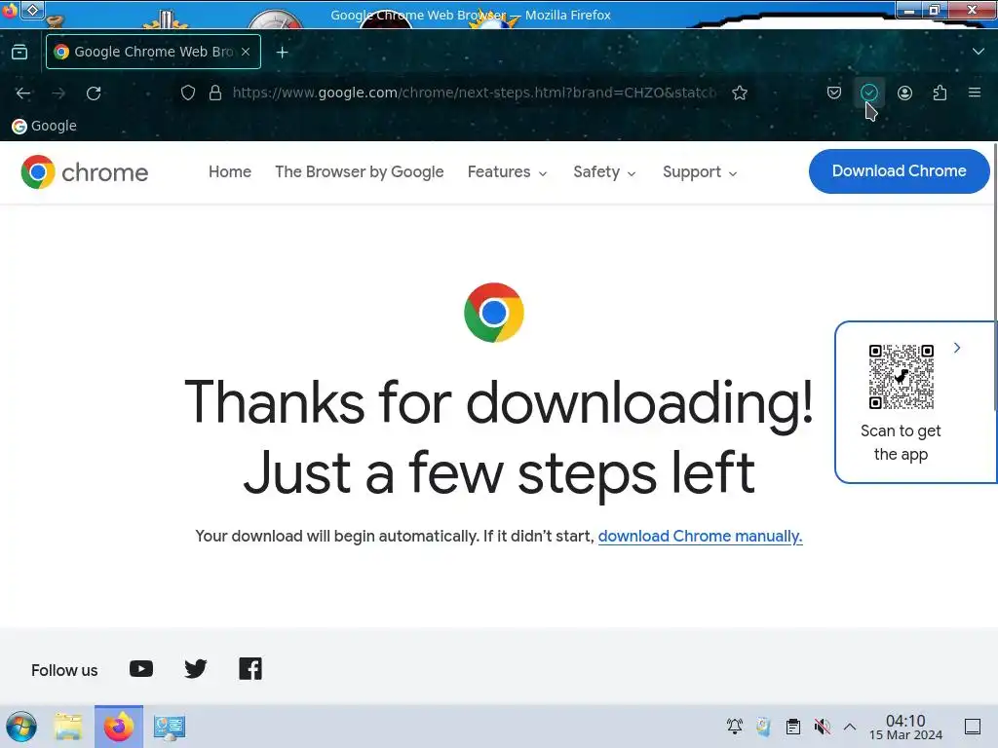Open Chrome's YouTube channel icon
This screenshot has width=998, height=748.
coord(140,669)
